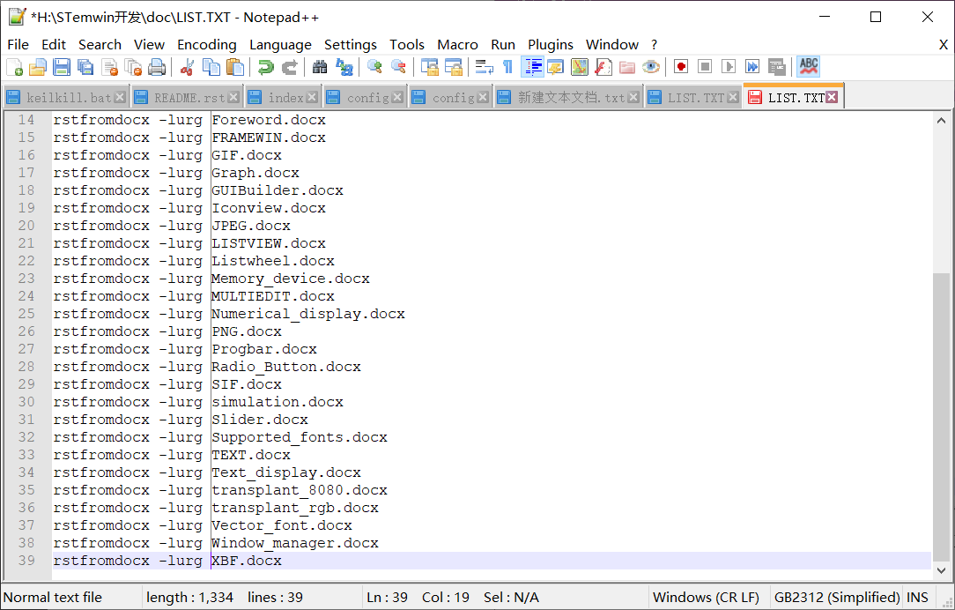955x610 pixels.
Task: Toggle word wrap in the toolbar
Action: (x=484, y=67)
